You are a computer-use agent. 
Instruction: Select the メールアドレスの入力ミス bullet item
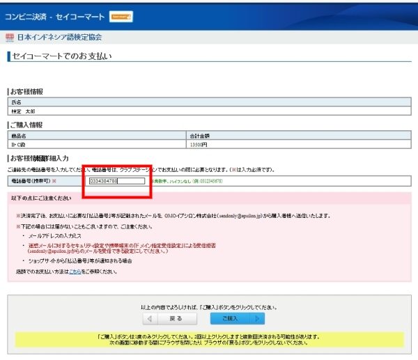[54, 236]
